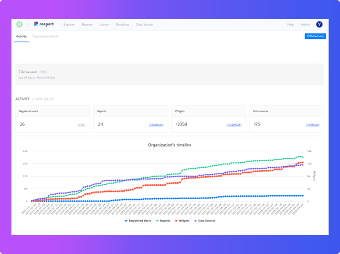340x254 pixels.
Task: Click the Data sources trend percentage badge
Action: coord(313,125)
